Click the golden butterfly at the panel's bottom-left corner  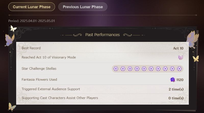12,107
